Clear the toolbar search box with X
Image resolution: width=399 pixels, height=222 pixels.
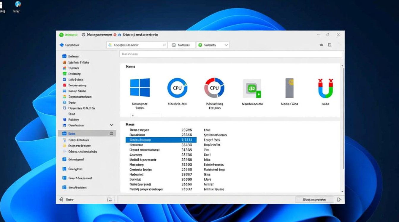164,45
